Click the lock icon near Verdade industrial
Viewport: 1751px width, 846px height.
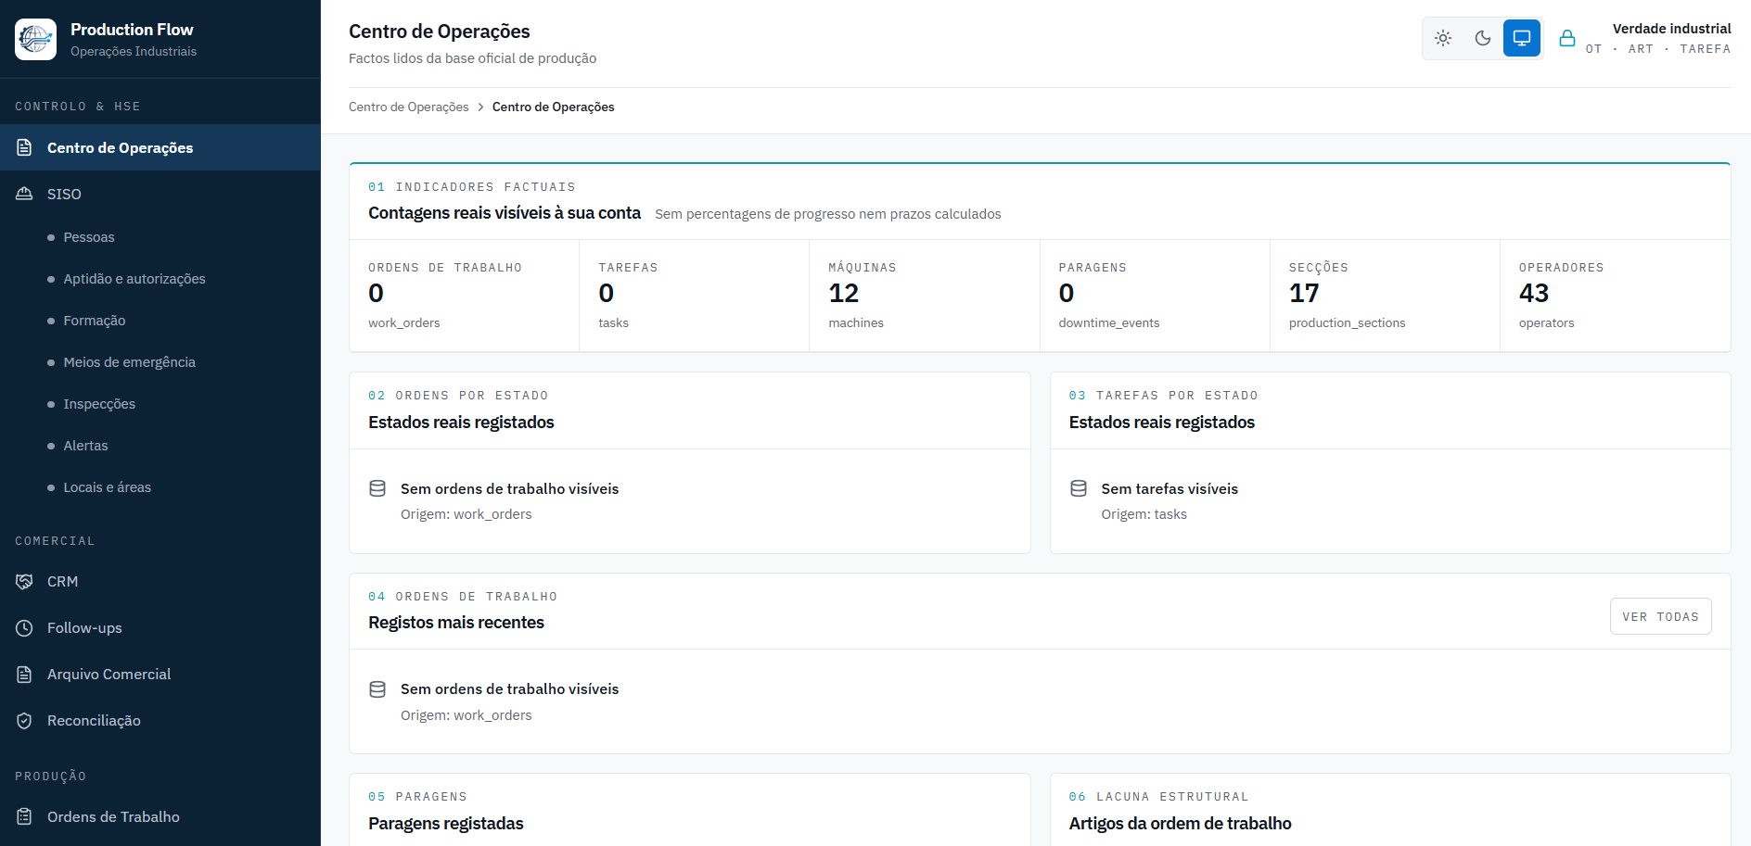point(1567,38)
